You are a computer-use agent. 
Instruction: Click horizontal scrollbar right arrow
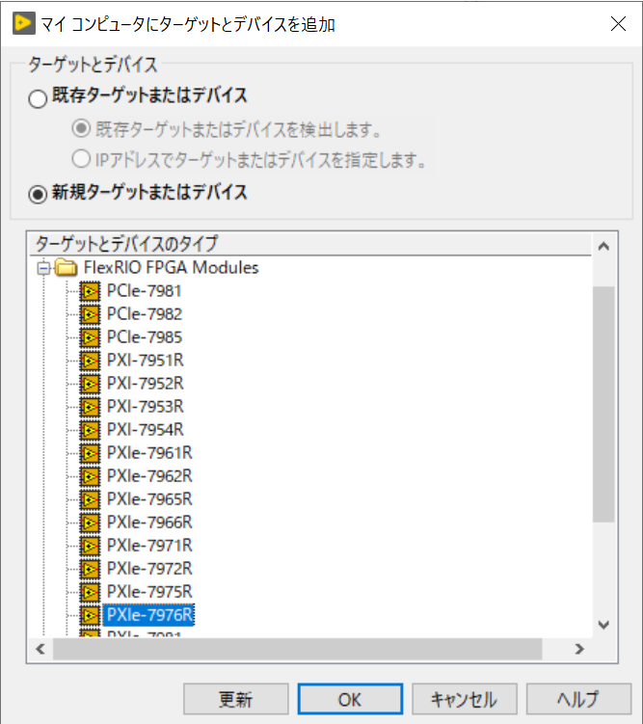579,649
